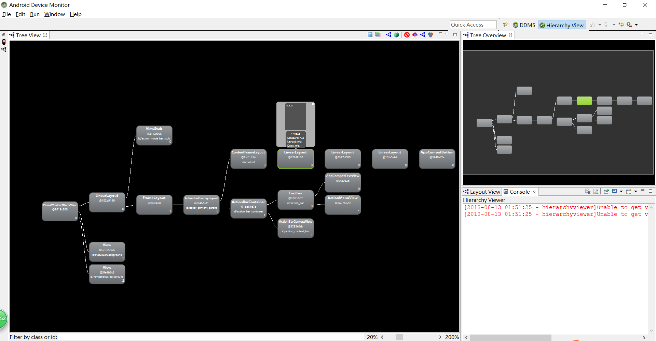Image resolution: width=656 pixels, height=341 pixels.
Task: Open the Open Console dropdown arrow
Action: point(635,192)
